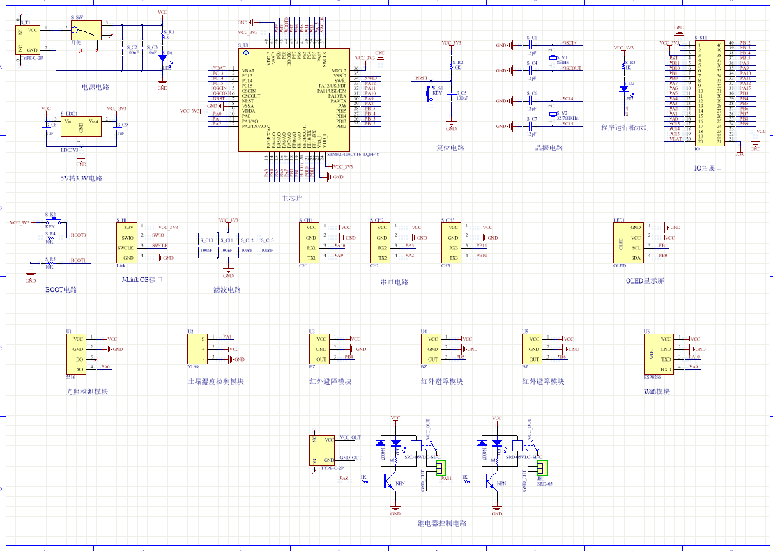Select the S_Y2 32.768KHz crystal
Viewport: 773px width, 551px height.
553,114
